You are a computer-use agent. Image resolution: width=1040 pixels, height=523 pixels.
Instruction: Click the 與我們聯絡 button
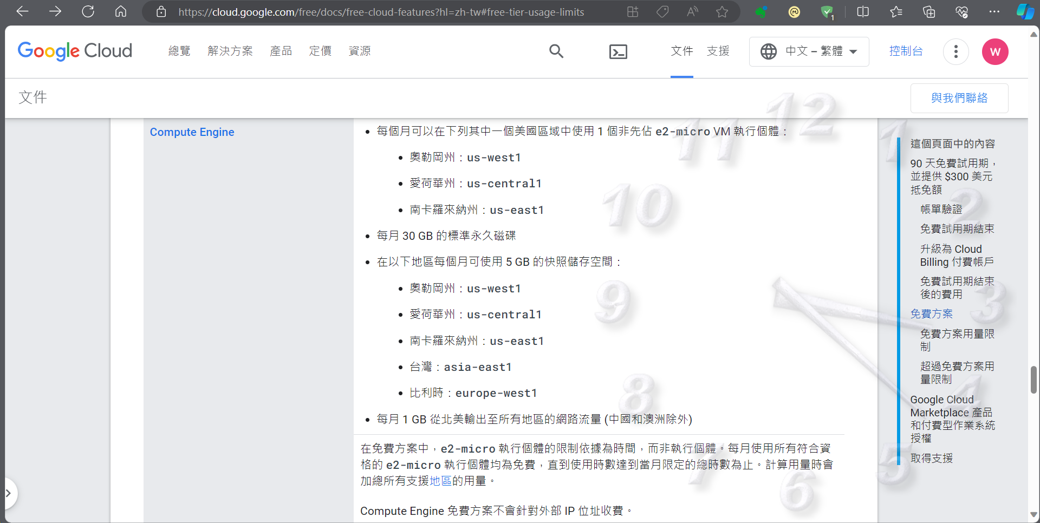[959, 98]
